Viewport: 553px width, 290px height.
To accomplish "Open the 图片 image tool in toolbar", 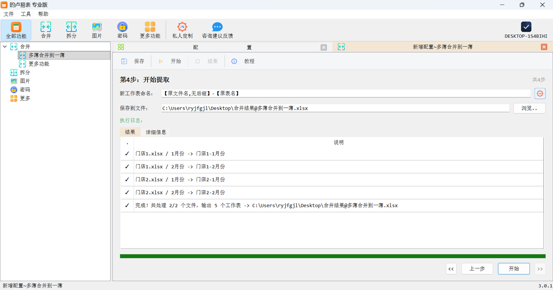I will [97, 30].
